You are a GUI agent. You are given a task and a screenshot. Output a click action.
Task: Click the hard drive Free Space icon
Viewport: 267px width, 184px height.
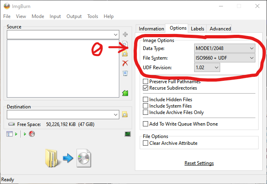12,124
